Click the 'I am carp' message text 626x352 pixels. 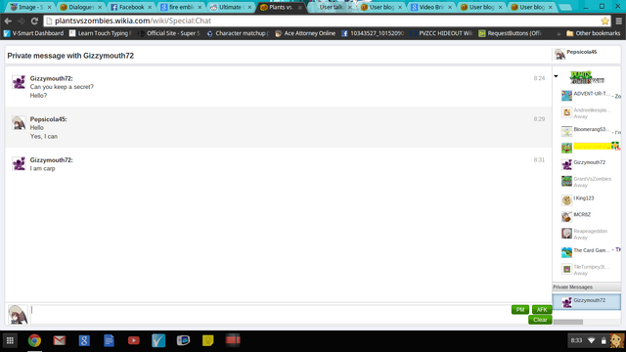(42, 169)
